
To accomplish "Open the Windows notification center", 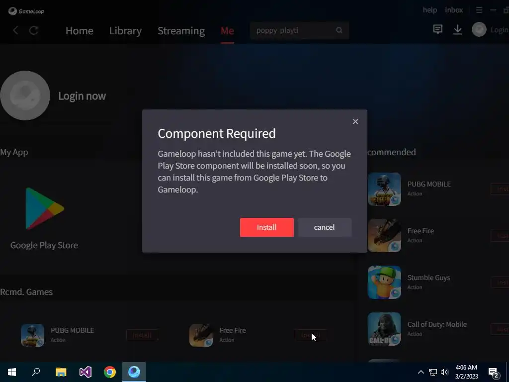I will click(x=494, y=373).
